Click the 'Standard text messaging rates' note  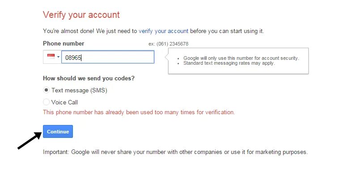[229, 63]
